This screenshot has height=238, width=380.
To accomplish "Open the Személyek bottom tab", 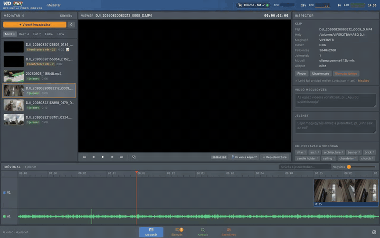I will [x=228, y=232].
